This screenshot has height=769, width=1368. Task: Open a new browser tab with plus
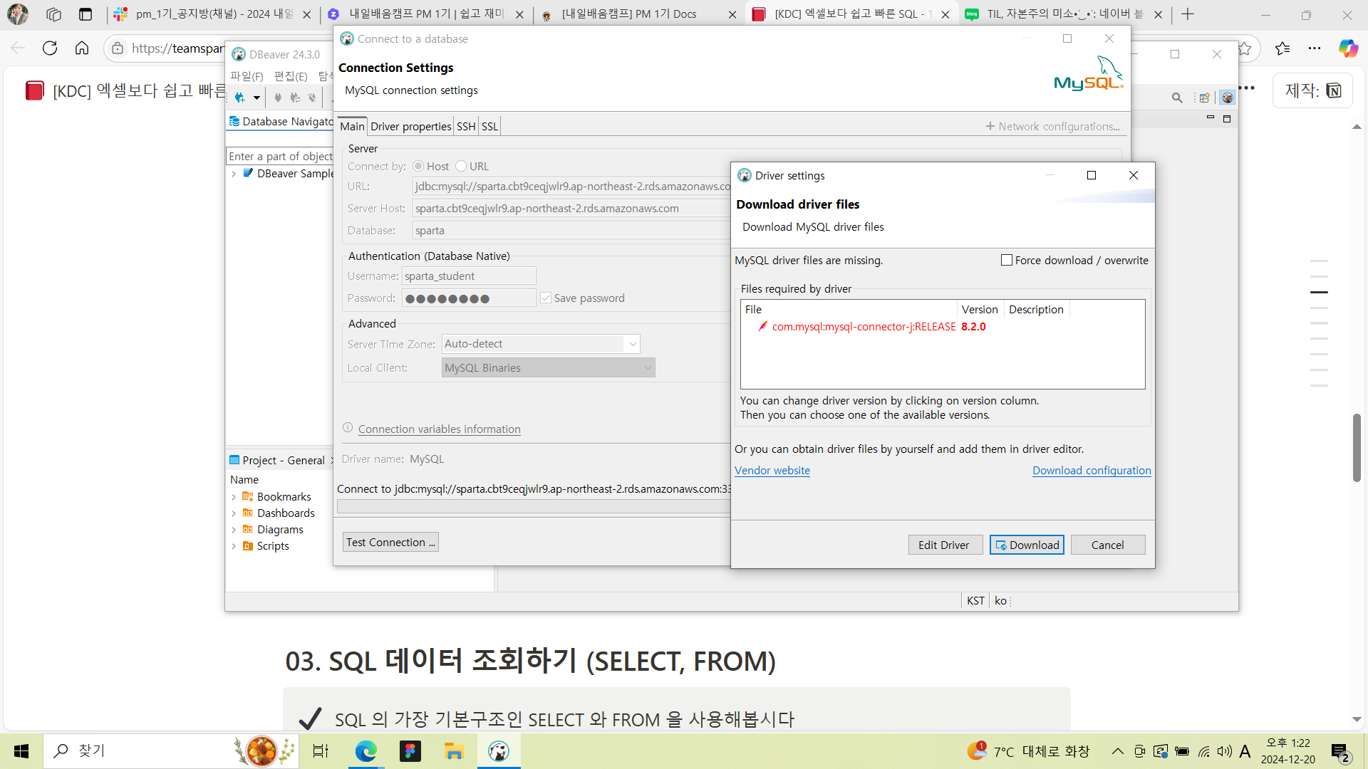pos(1188,14)
